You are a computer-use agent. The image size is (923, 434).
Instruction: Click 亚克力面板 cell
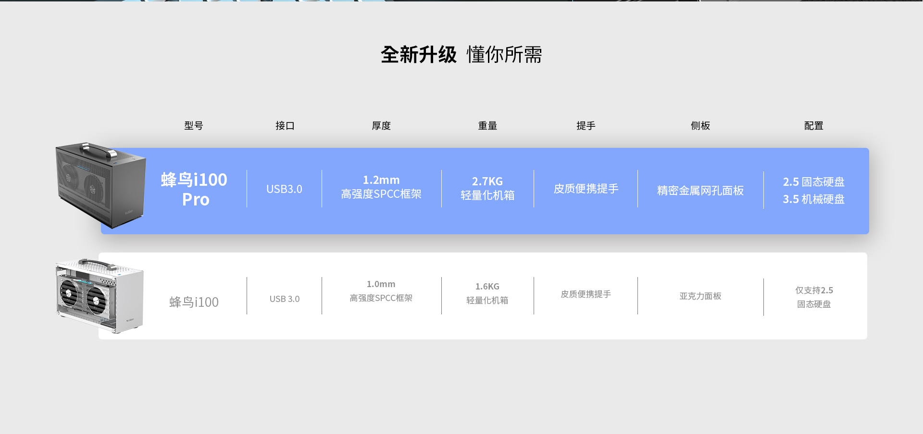point(700,296)
